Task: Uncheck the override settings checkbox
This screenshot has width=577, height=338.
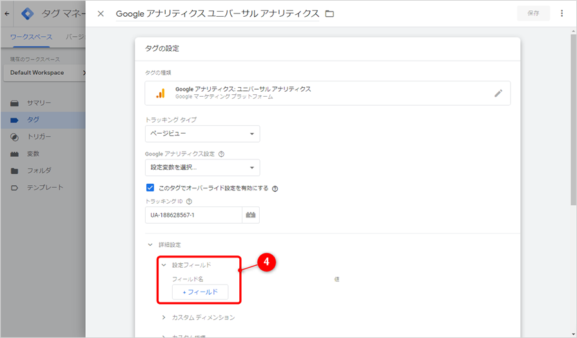Action: click(150, 188)
